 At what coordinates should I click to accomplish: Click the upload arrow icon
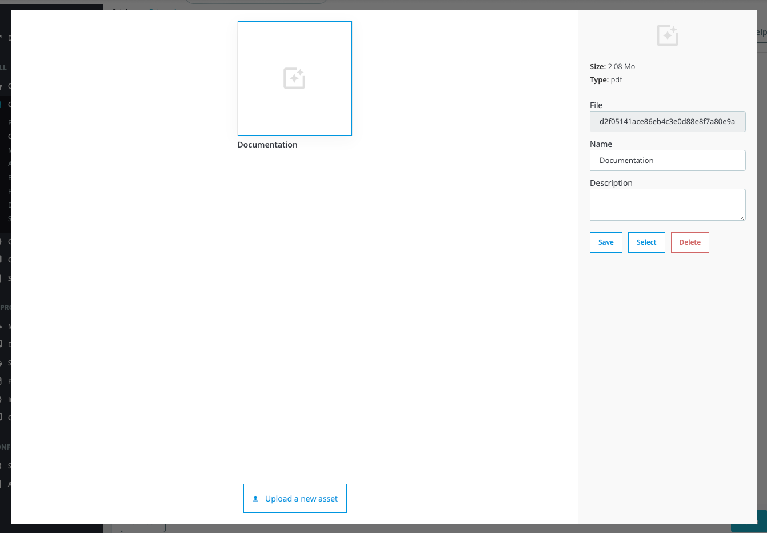click(255, 499)
